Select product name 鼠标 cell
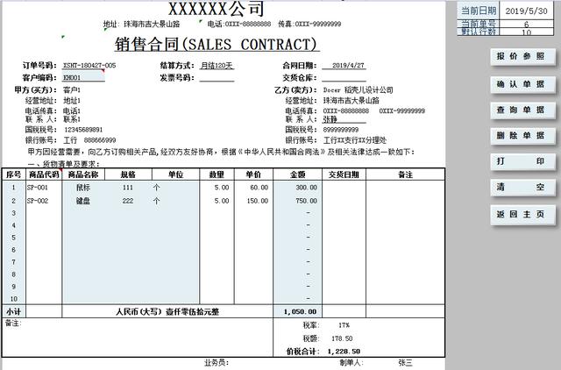Viewport: 561px width, 370px height. click(x=83, y=188)
